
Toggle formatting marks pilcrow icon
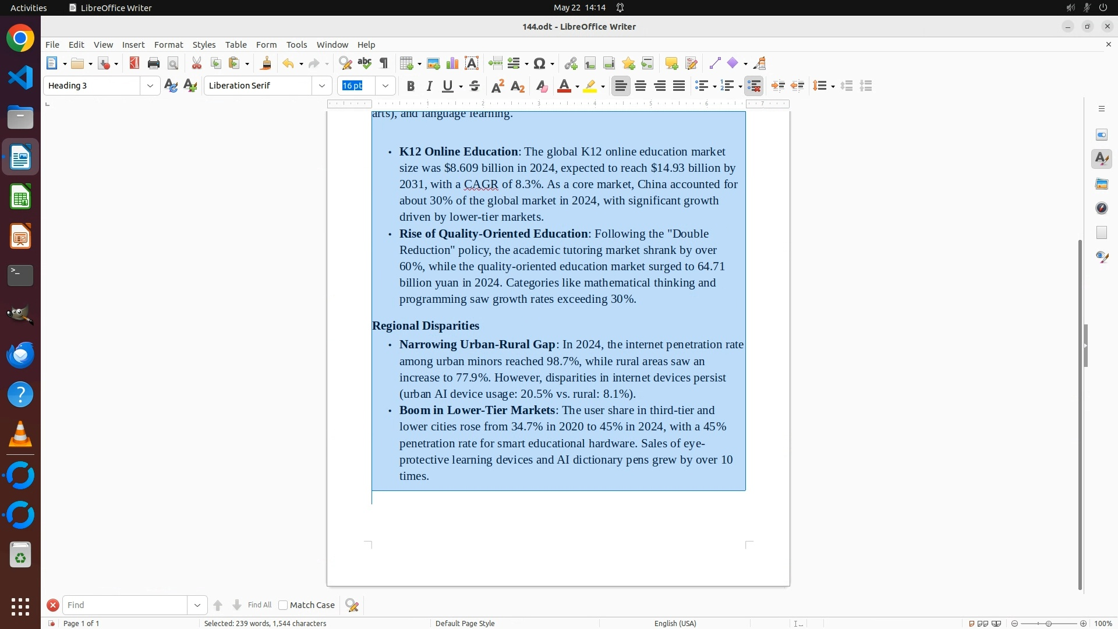384,63
